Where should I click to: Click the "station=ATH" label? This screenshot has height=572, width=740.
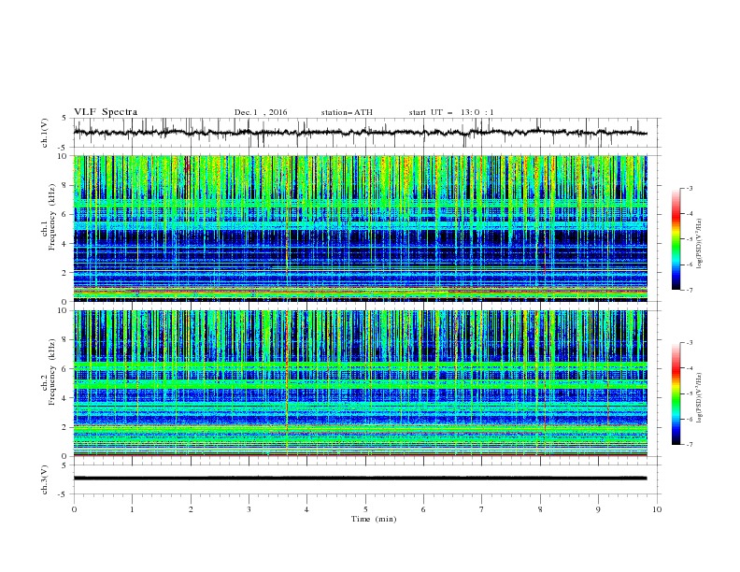point(347,112)
